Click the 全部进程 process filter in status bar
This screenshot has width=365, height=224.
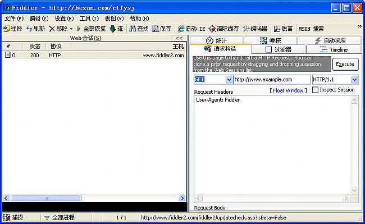pyautogui.click(x=60, y=217)
